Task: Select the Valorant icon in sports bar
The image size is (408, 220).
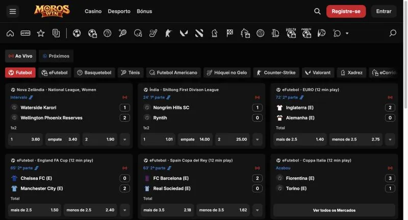Action: 184,33
